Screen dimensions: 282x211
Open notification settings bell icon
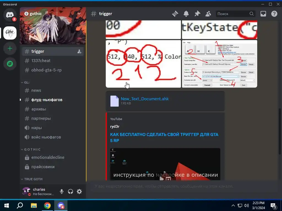tap(186, 14)
